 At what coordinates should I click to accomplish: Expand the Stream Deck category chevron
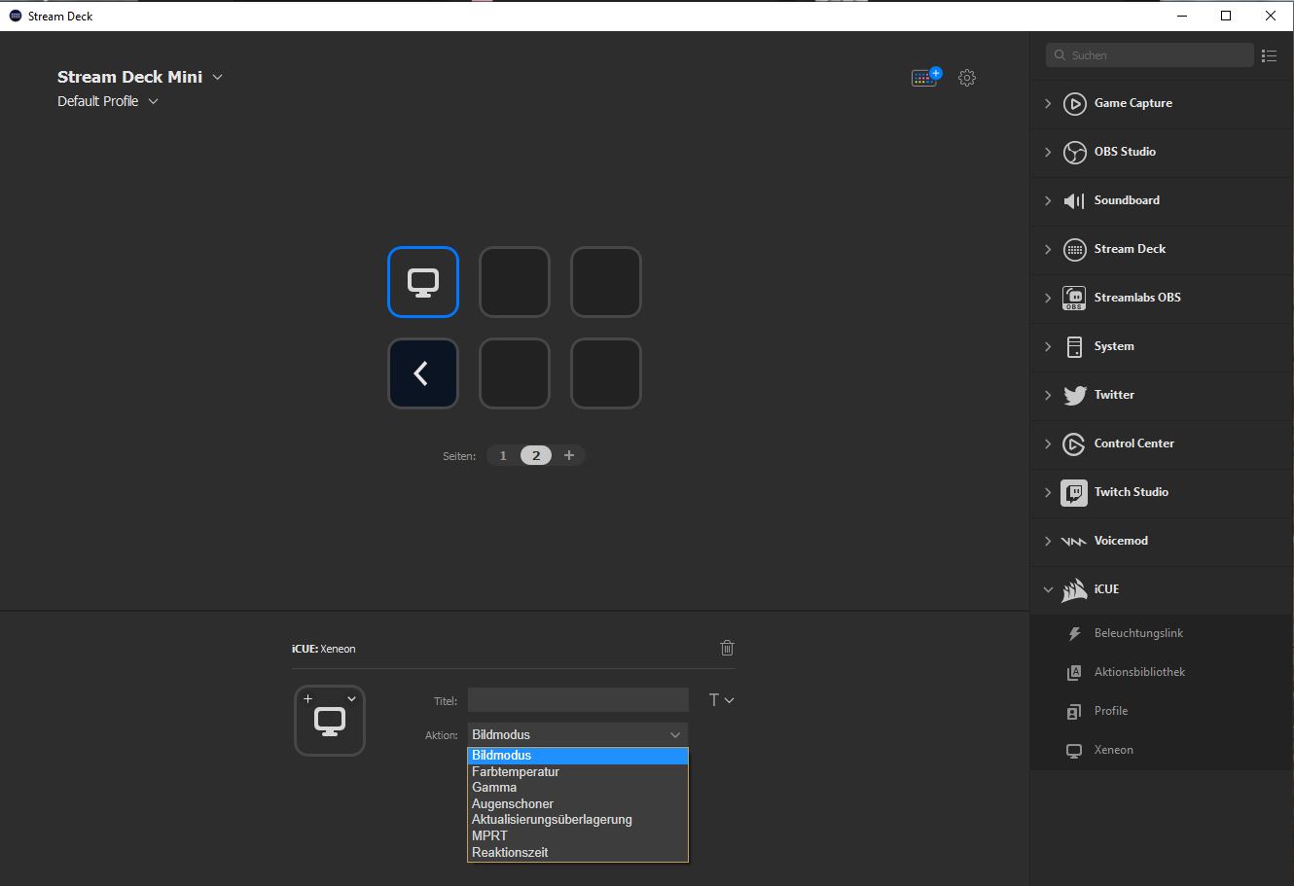(x=1048, y=249)
